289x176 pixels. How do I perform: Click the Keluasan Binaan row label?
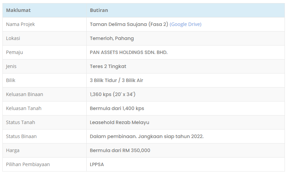(25, 94)
